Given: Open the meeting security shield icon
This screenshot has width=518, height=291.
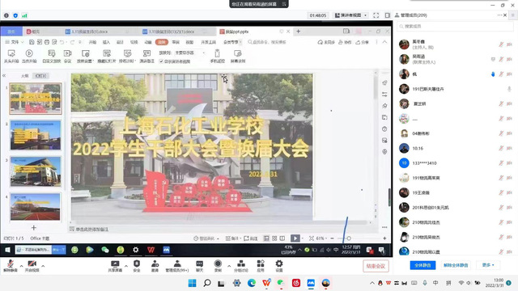Looking at the screenshot, I should click(x=137, y=264).
